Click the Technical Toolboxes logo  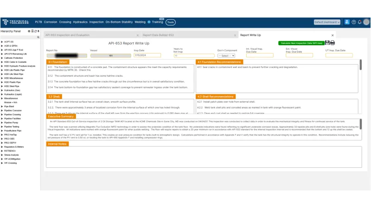point(16,22)
